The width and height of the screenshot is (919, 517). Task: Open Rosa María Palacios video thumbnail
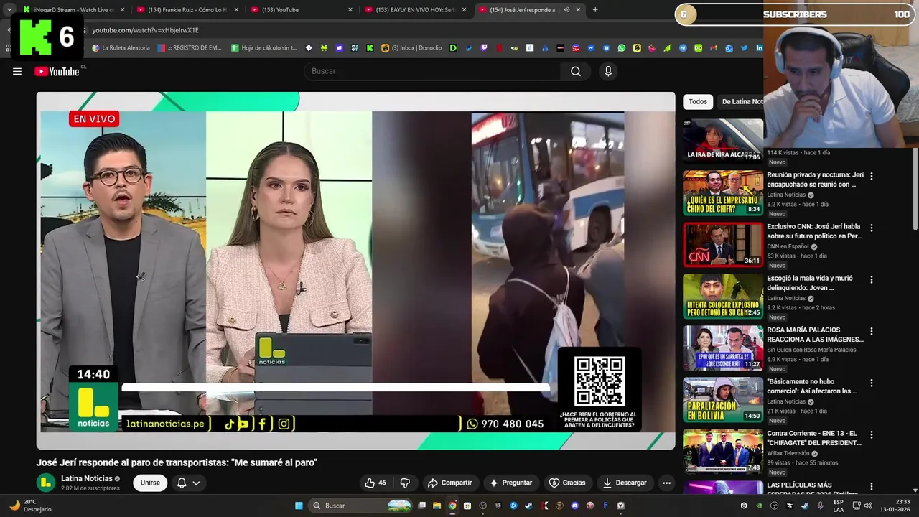[722, 348]
